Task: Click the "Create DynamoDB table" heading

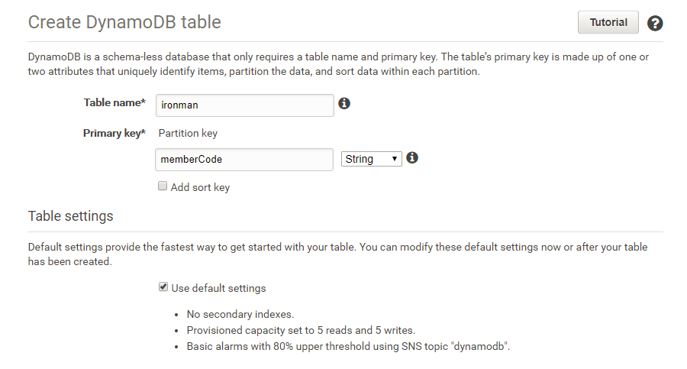Action: click(x=124, y=22)
